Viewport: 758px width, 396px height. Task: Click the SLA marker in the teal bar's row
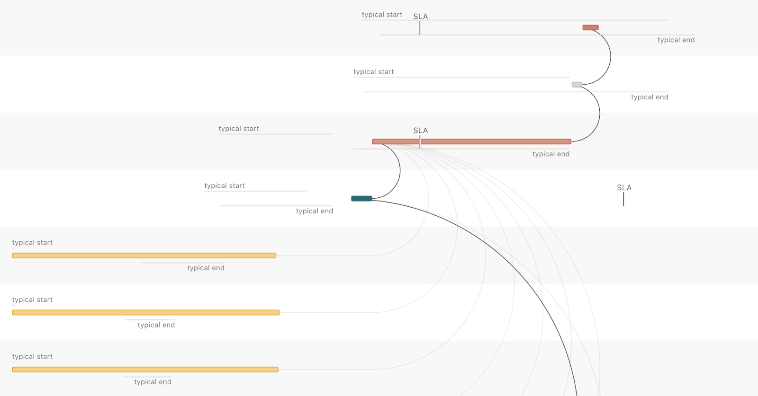(624, 195)
